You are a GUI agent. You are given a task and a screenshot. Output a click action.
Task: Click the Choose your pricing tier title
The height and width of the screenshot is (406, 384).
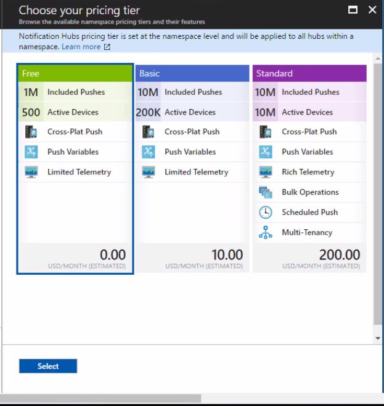pos(80,10)
